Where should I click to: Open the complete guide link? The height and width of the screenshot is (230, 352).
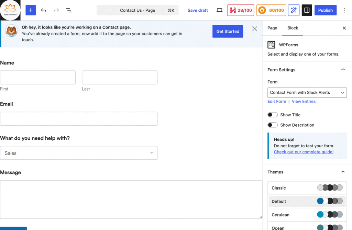(304, 152)
